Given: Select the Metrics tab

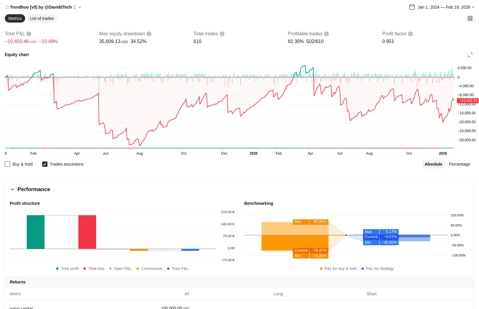Looking at the screenshot, I should coord(15,18).
